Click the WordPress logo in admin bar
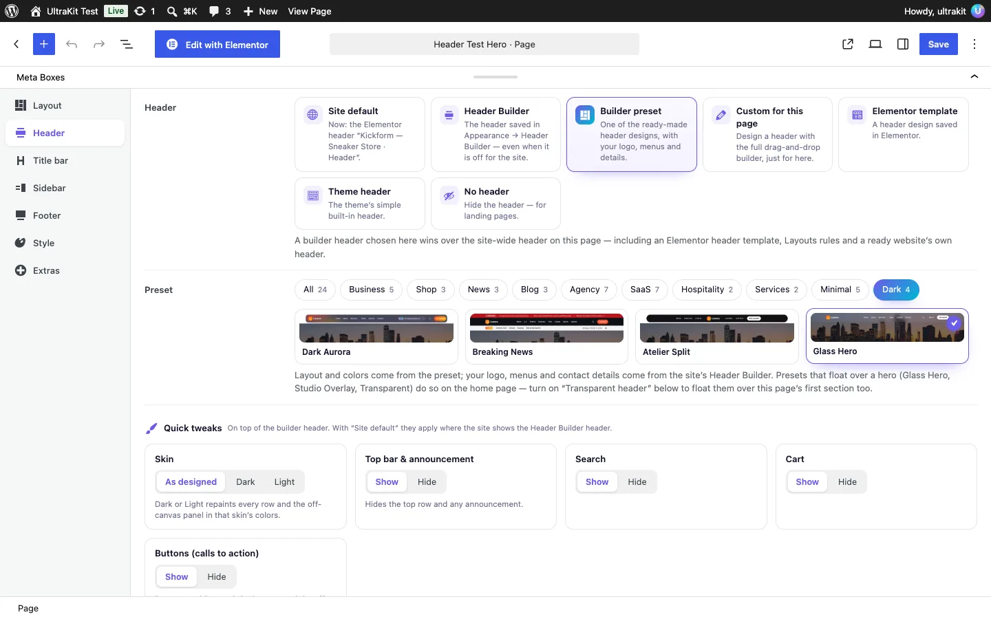991x619 pixels. (x=12, y=11)
